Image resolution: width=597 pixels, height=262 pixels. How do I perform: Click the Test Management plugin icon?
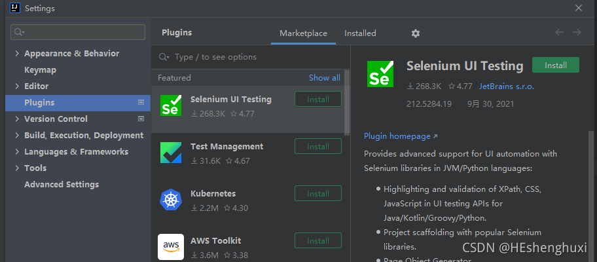coord(171,153)
